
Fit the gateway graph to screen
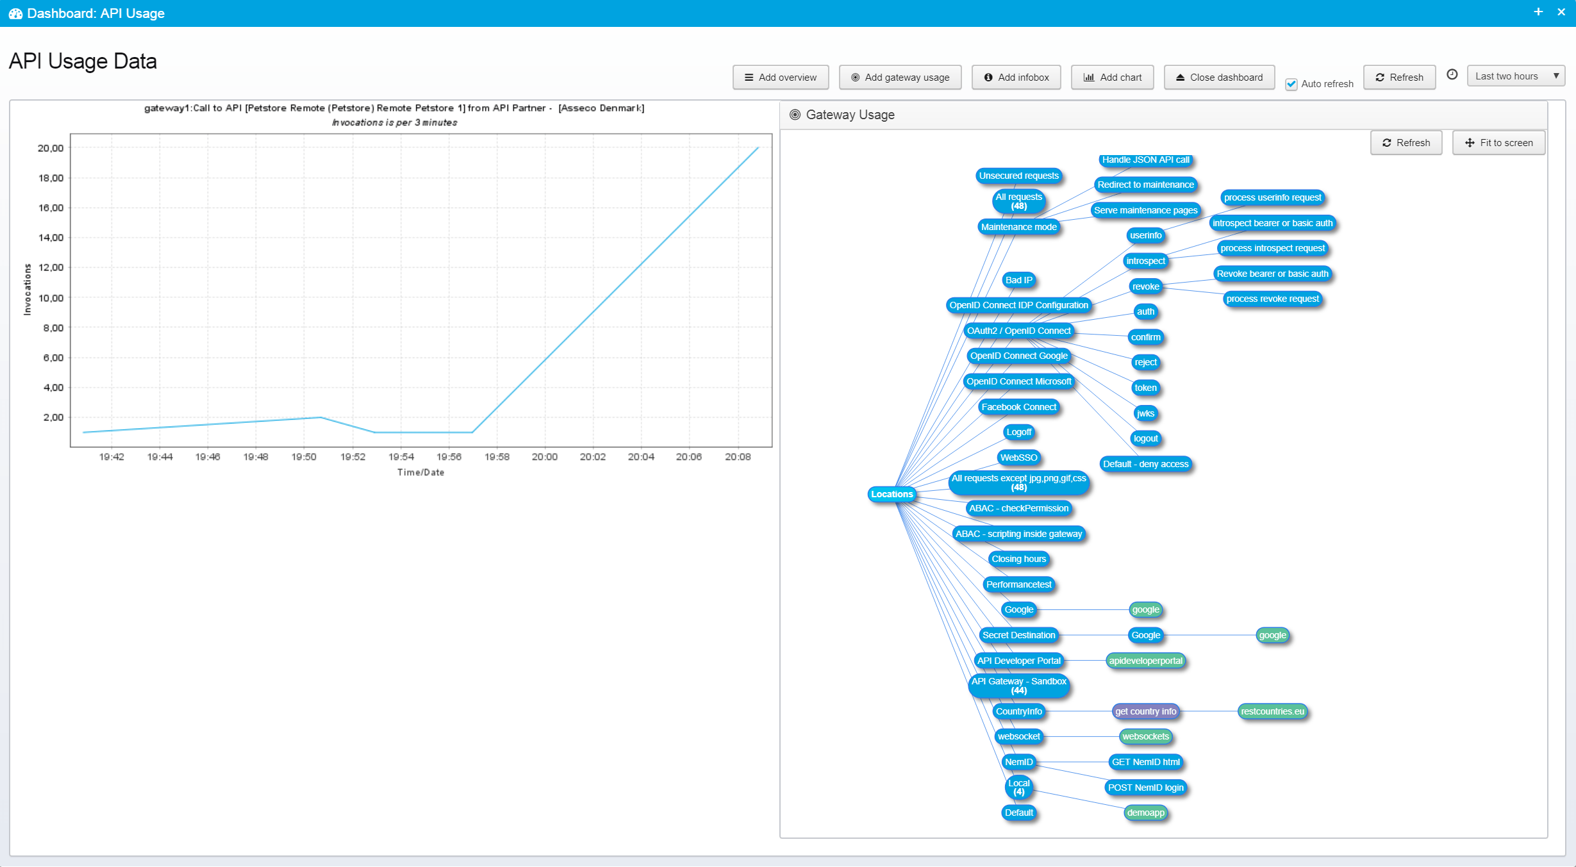pyautogui.click(x=1498, y=143)
